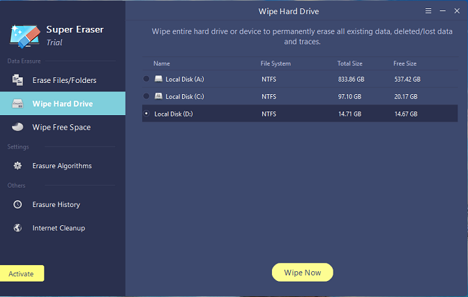Image resolution: width=468 pixels, height=297 pixels.
Task: Click the Name column header
Action: [x=162, y=63]
